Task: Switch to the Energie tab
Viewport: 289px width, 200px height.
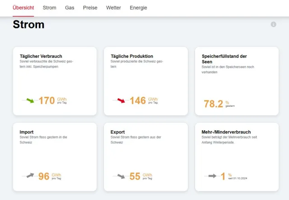Action: point(138,8)
